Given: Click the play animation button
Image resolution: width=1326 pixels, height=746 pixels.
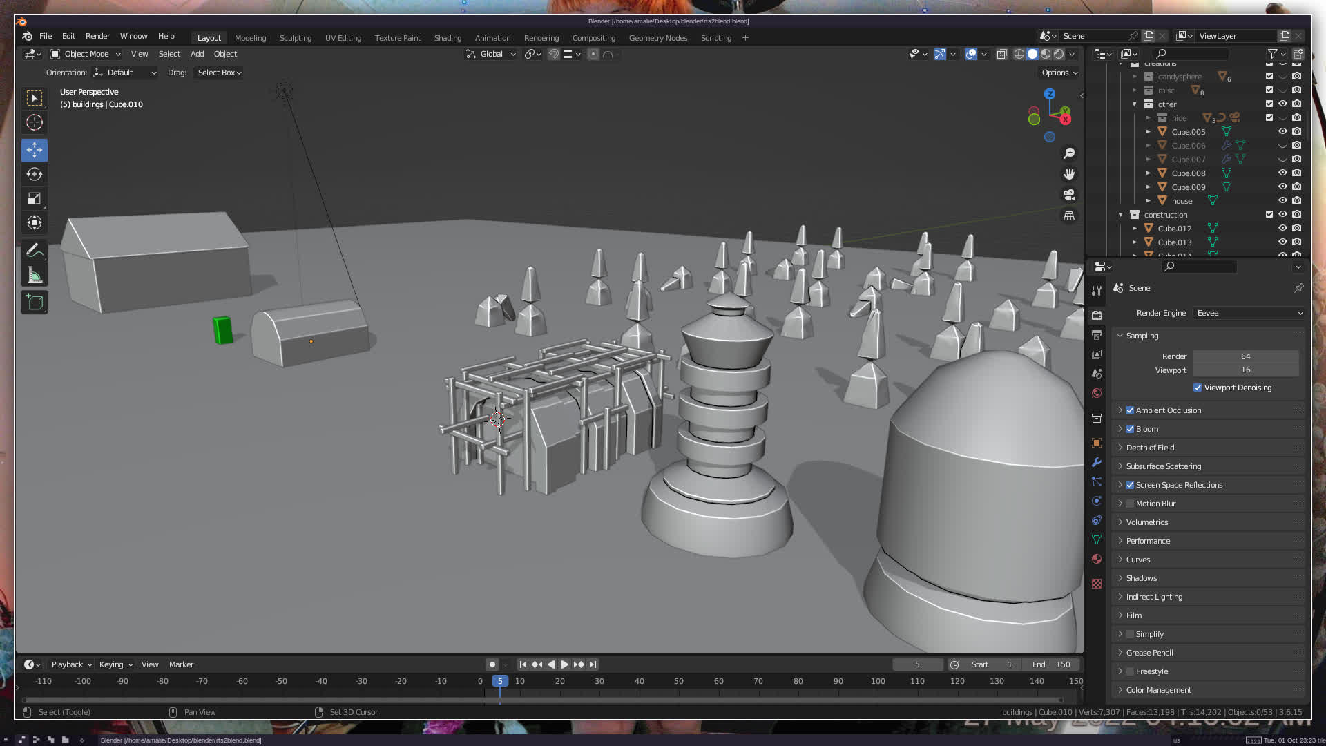Looking at the screenshot, I should (564, 664).
